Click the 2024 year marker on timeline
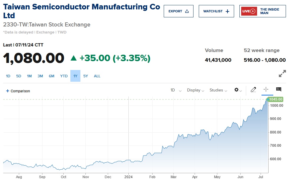This screenshot has width=288, height=182. click(x=128, y=177)
